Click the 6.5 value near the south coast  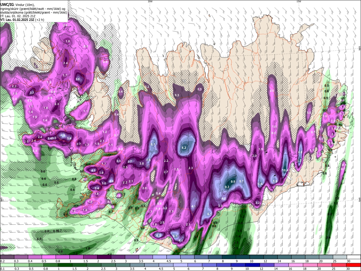175,236
